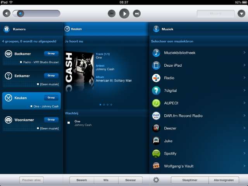Screen dimensions: 248x186
Task: Click the Kamers house icon
Action: 7,29
